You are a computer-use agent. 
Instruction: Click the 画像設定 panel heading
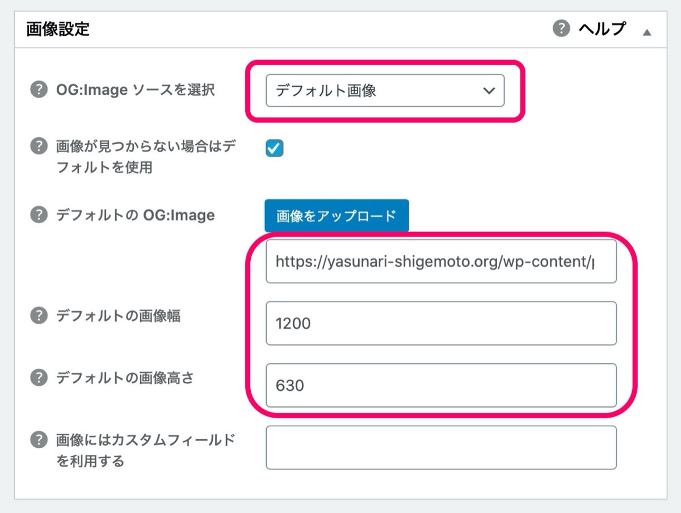click(58, 29)
